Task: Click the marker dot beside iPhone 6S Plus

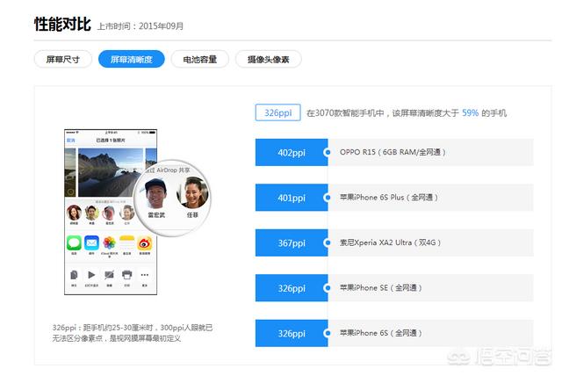Action: tap(328, 198)
